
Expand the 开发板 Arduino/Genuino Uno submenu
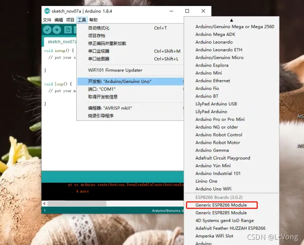(x=130, y=82)
